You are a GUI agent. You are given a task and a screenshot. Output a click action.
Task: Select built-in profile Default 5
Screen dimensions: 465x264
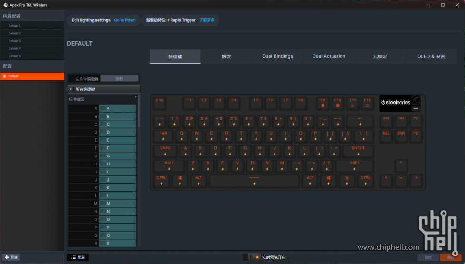pyautogui.click(x=32, y=56)
